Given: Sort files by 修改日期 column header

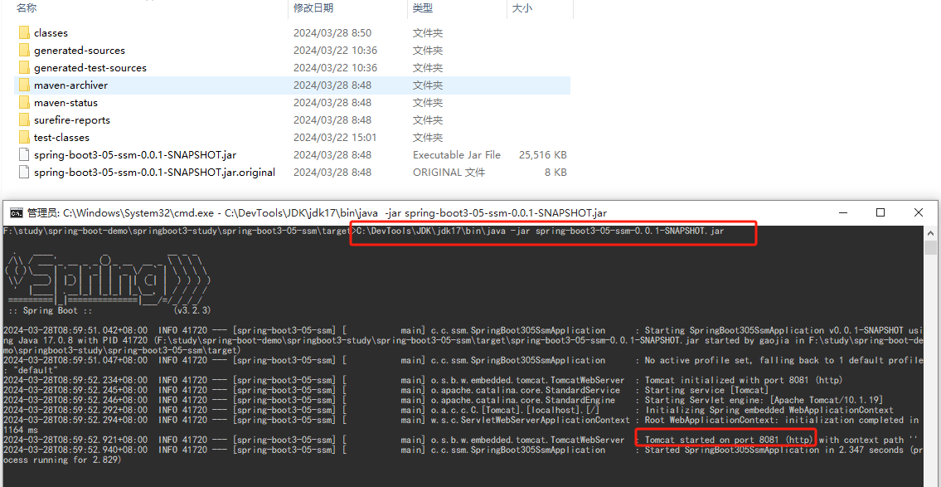Looking at the screenshot, I should click(x=313, y=7).
